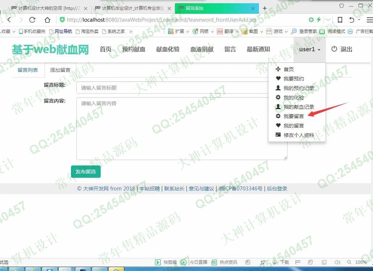Screen dimensions: 373x271
Task: Toggle the user1 account dropdown
Action: (310, 50)
